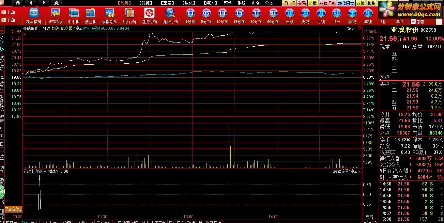Switch to the 30分钟 chart period
Image resolution: width=444 pixels, height=223 pixels.
[256, 16]
